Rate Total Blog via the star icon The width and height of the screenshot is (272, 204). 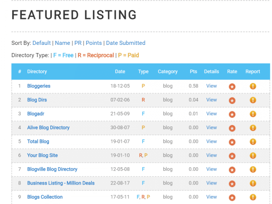tap(232, 142)
